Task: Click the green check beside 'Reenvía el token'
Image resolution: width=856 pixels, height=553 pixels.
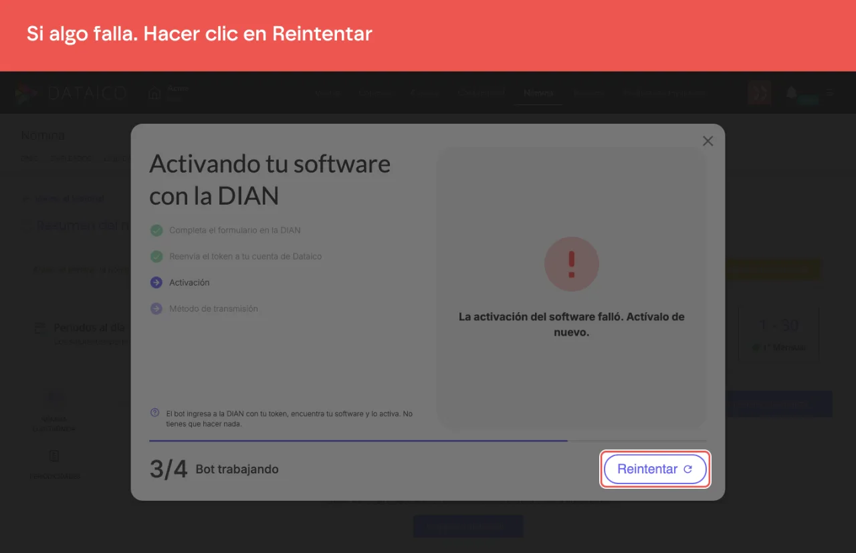Action: [156, 256]
